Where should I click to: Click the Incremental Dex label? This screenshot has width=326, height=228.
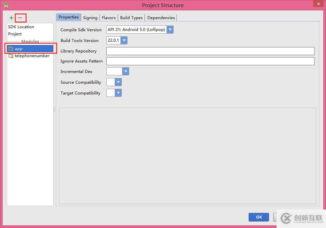pos(76,72)
